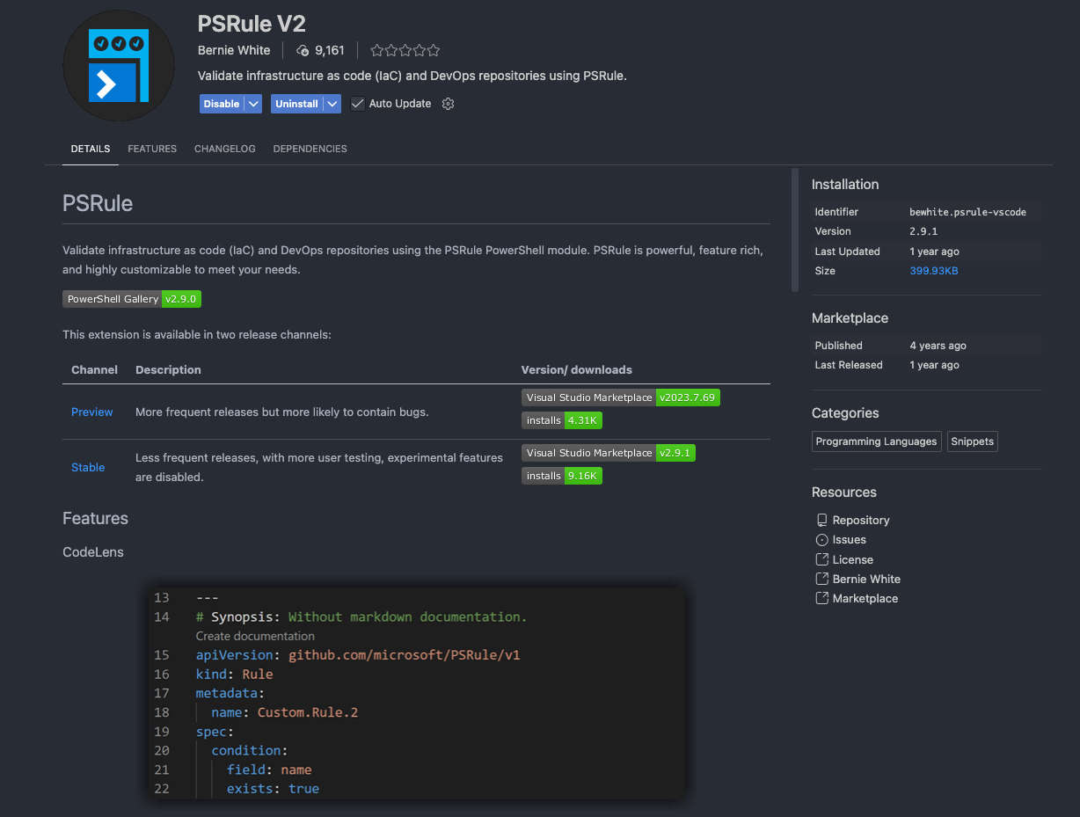
Task: Click the Repository icon in Resources
Action: tap(822, 520)
